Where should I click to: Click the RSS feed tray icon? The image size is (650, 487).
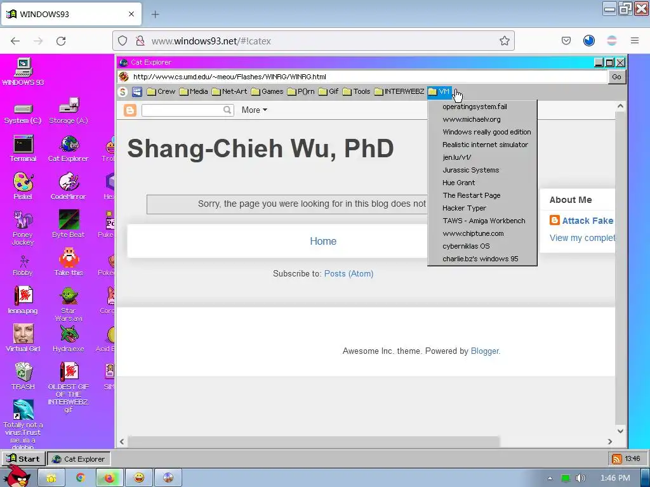pyautogui.click(x=617, y=459)
